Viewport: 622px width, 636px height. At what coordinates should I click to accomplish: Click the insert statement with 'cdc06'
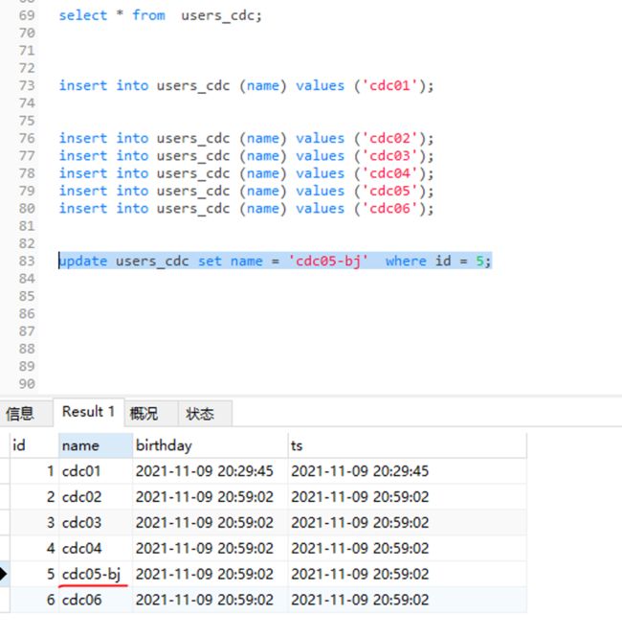(246, 209)
